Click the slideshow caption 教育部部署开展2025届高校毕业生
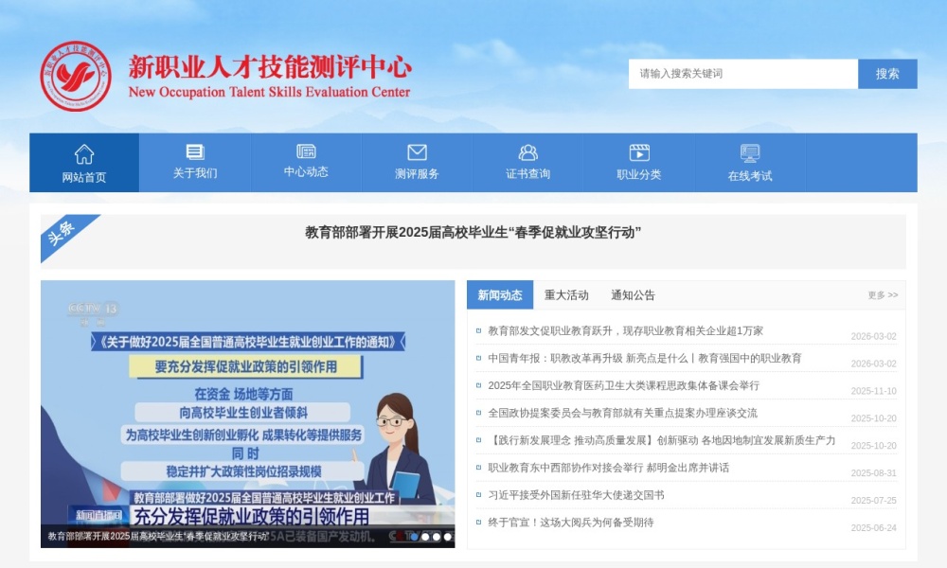The image size is (947, 568). [x=157, y=536]
